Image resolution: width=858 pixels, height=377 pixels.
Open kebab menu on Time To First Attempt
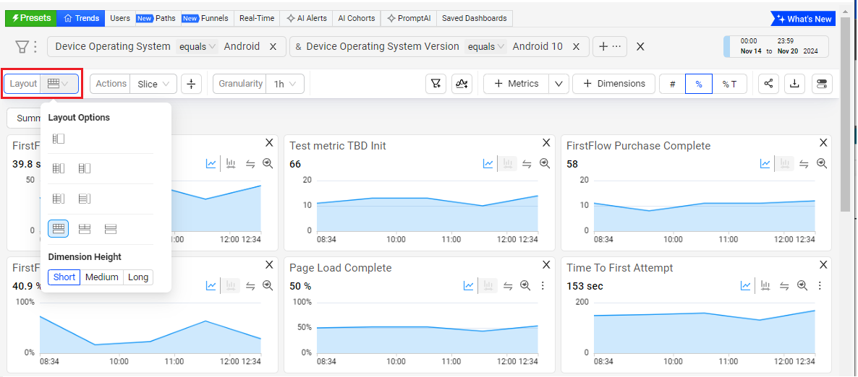point(820,286)
